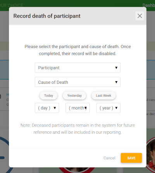Screen dimensions: 155x173
Task: Click the arrow icon beside (year)
Action: (x=116, y=108)
